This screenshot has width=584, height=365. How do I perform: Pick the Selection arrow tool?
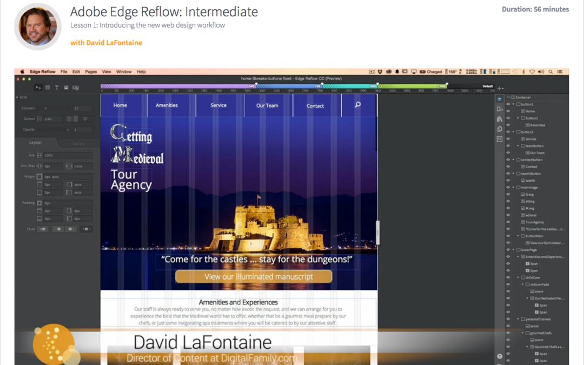click(x=38, y=88)
